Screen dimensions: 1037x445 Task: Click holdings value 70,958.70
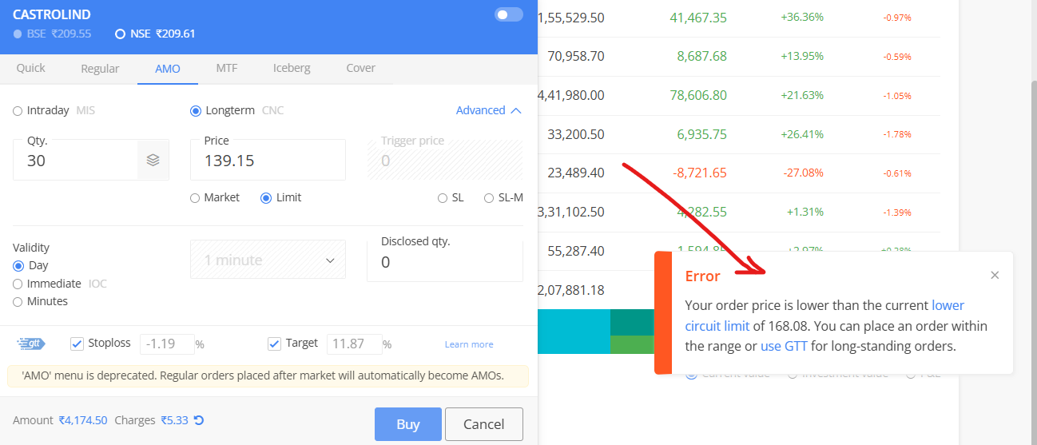[x=576, y=56]
